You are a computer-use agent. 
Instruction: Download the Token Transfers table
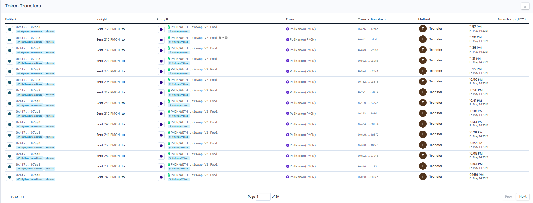click(525, 6)
